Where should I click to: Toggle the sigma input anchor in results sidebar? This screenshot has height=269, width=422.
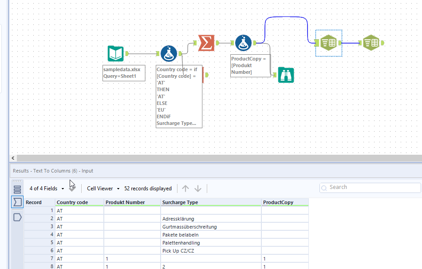tap(17, 202)
